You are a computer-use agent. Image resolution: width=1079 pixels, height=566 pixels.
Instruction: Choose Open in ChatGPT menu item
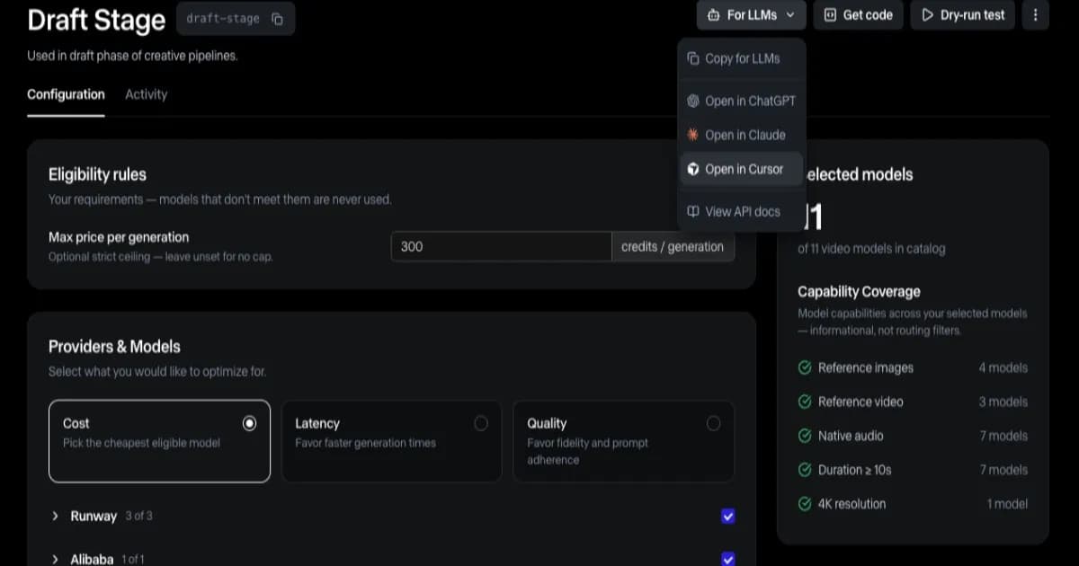742,101
